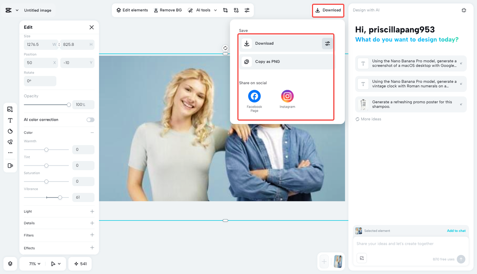
Task: Share to Facebook Page
Action: click(255, 101)
